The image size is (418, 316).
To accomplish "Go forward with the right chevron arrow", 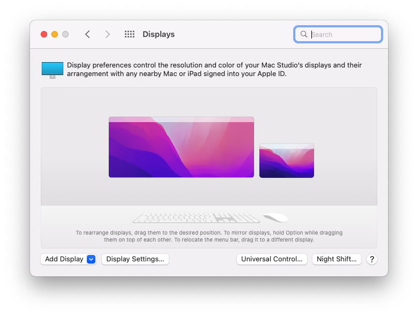I will (107, 34).
